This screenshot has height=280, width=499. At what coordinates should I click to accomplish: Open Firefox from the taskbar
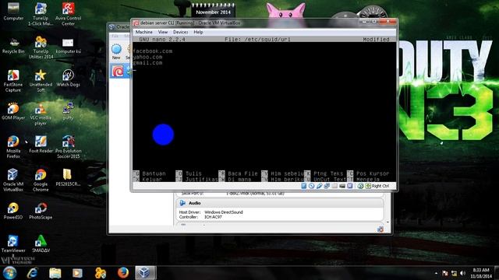(123, 273)
